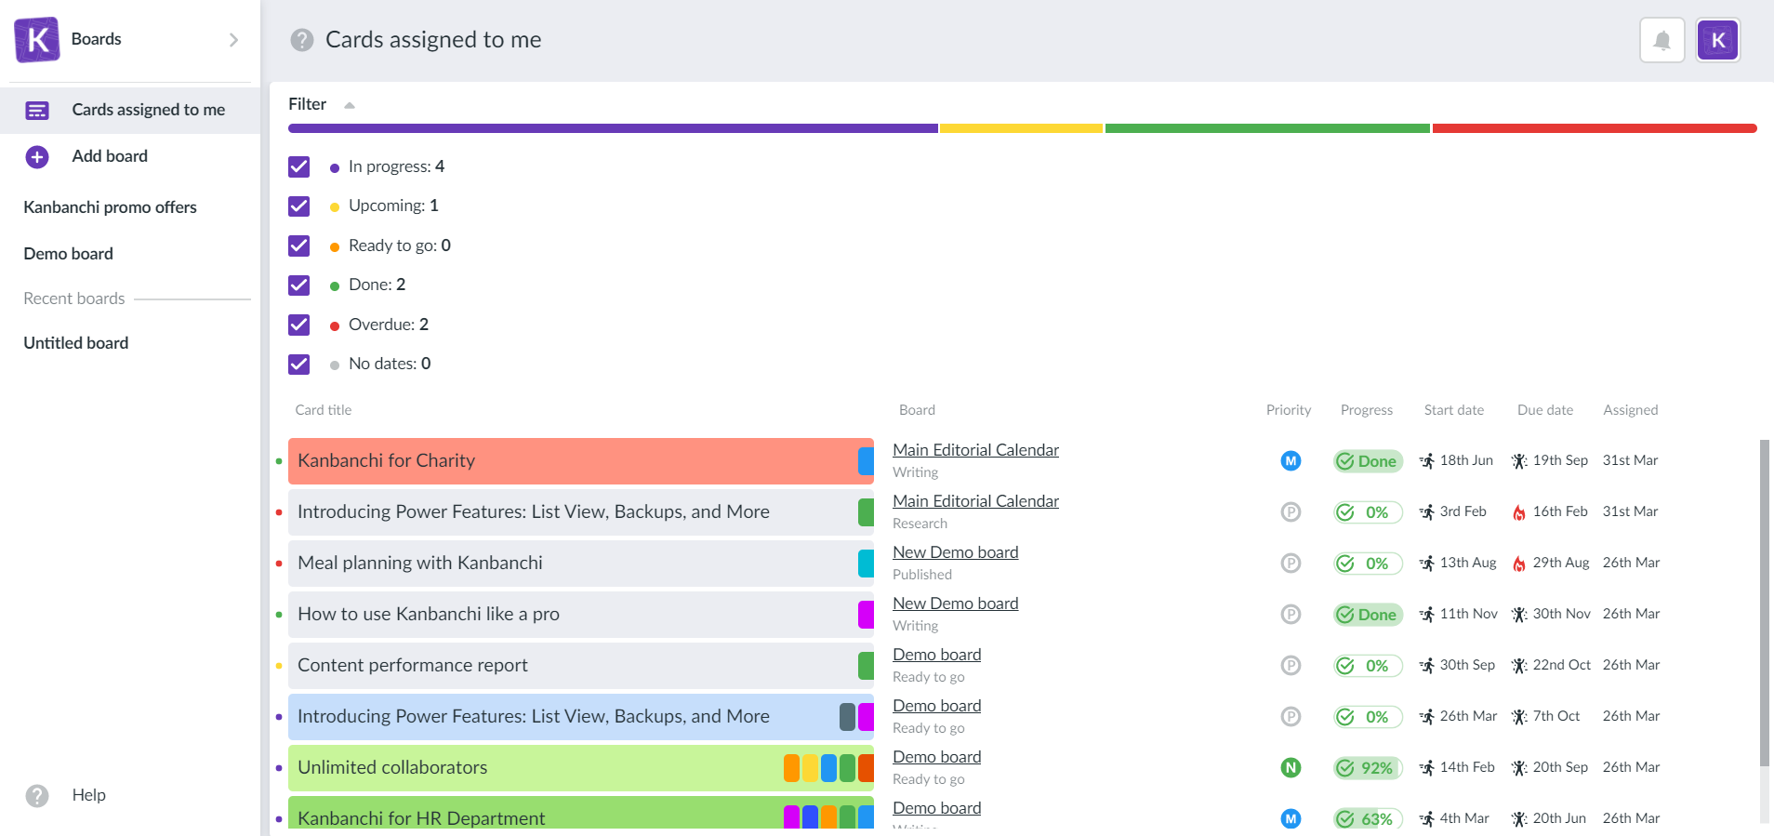The width and height of the screenshot is (1774, 836).
Task: Click the Add board plus icon
Action: coord(37,156)
